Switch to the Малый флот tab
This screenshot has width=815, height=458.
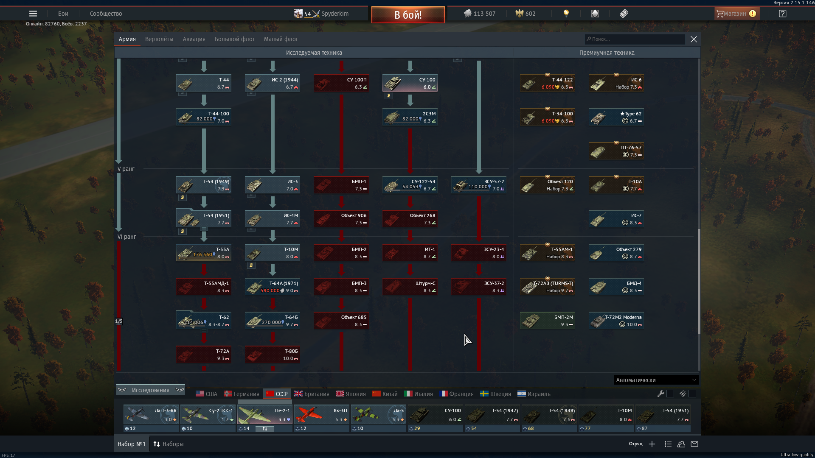coord(281,39)
